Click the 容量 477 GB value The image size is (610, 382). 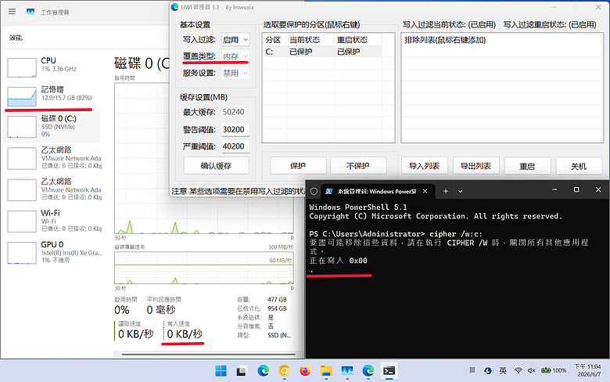point(277,300)
